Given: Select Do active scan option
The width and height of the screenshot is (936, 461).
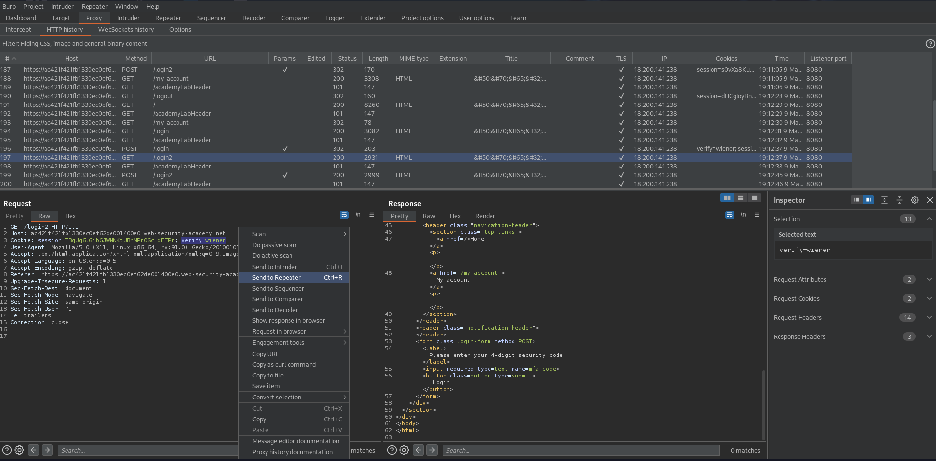Looking at the screenshot, I should pos(294,255).
